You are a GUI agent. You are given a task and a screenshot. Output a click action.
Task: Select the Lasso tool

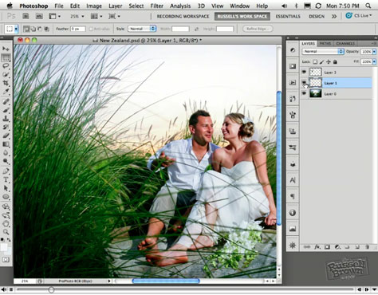coord(6,66)
